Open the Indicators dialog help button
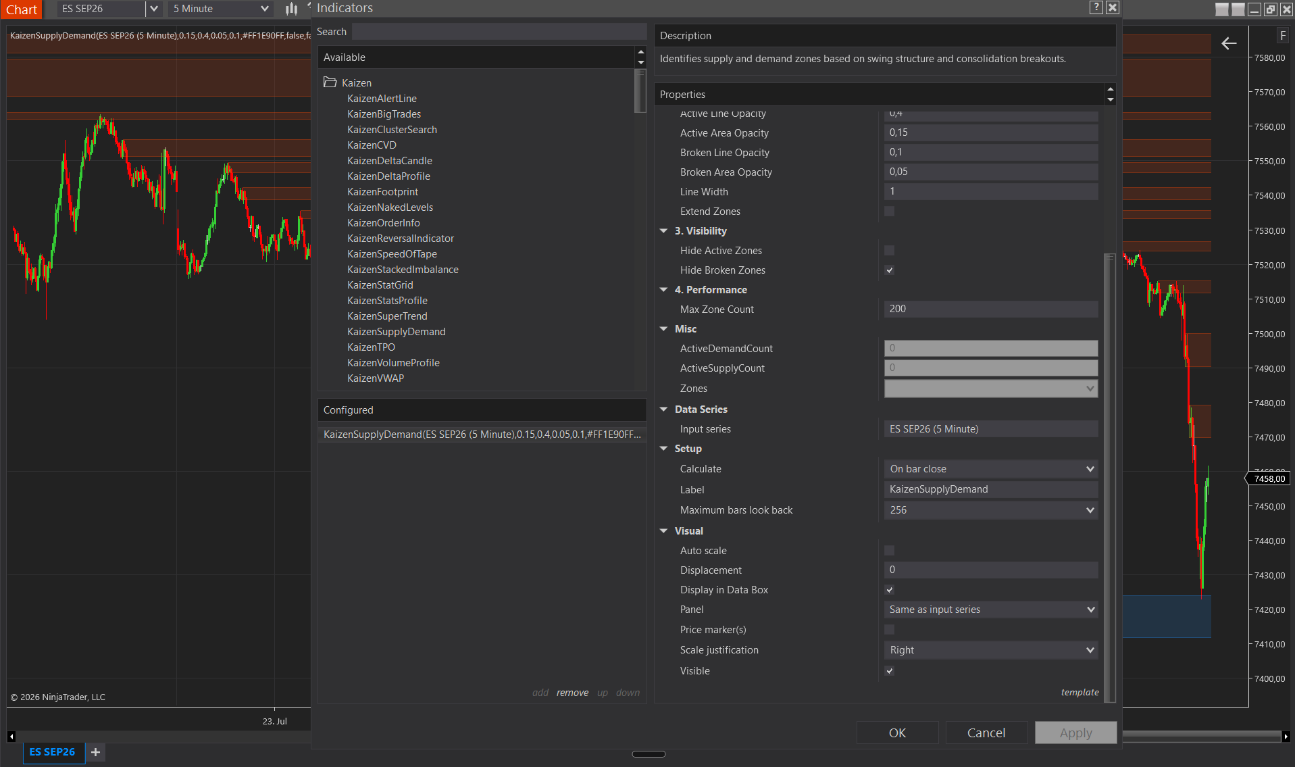Screen dimensions: 1295x767 [1096, 7]
